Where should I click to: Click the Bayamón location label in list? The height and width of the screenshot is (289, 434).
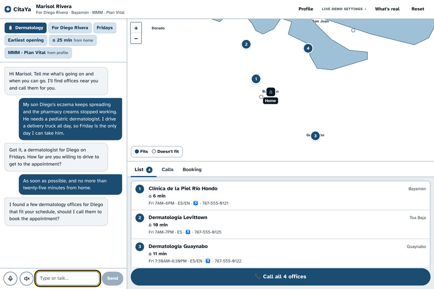(x=417, y=189)
